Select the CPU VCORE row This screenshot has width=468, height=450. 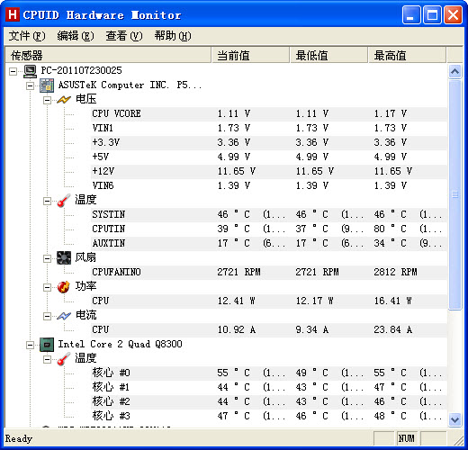click(x=269, y=114)
